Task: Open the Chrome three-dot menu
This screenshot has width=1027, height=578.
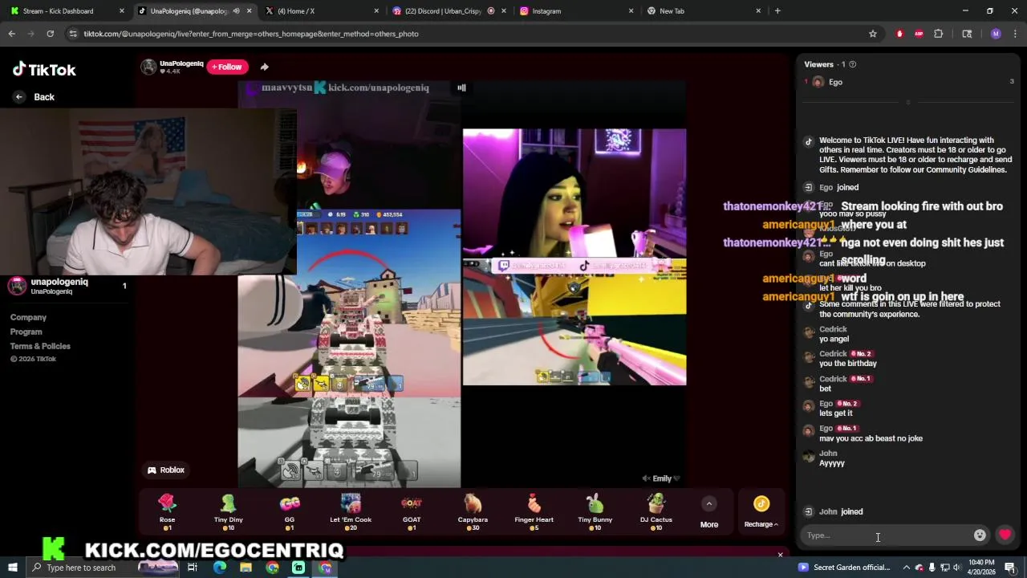Action: [1015, 34]
